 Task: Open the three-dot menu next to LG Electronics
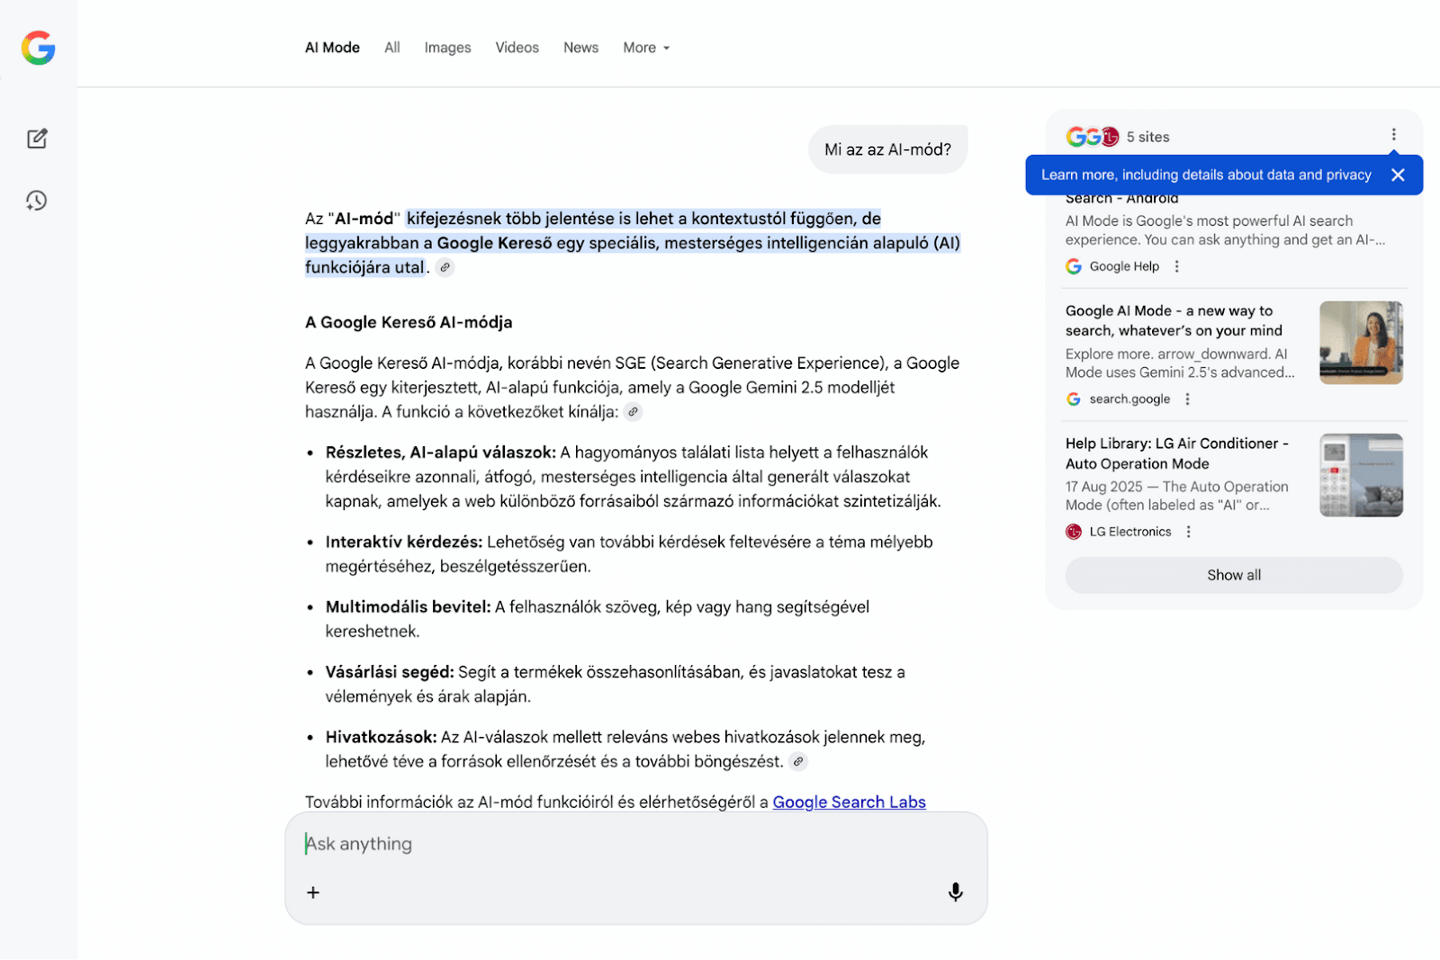1189,532
